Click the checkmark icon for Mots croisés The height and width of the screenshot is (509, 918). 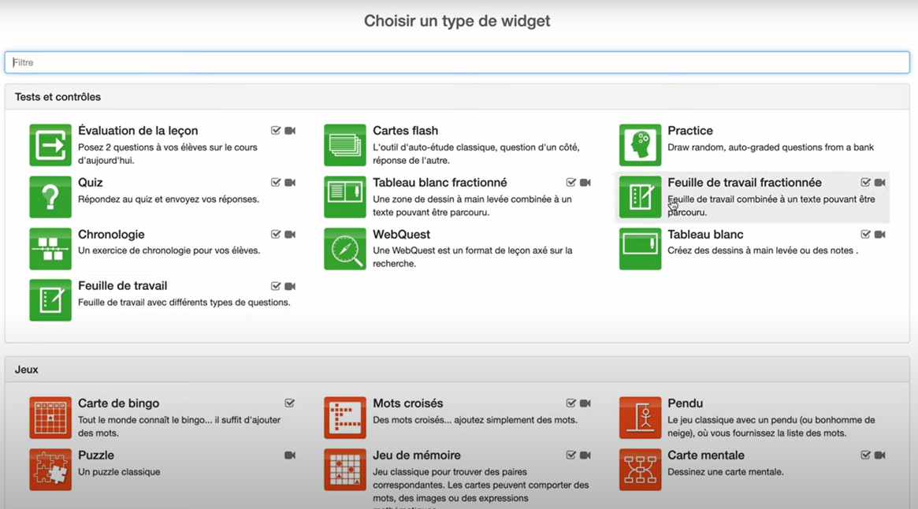[570, 403]
